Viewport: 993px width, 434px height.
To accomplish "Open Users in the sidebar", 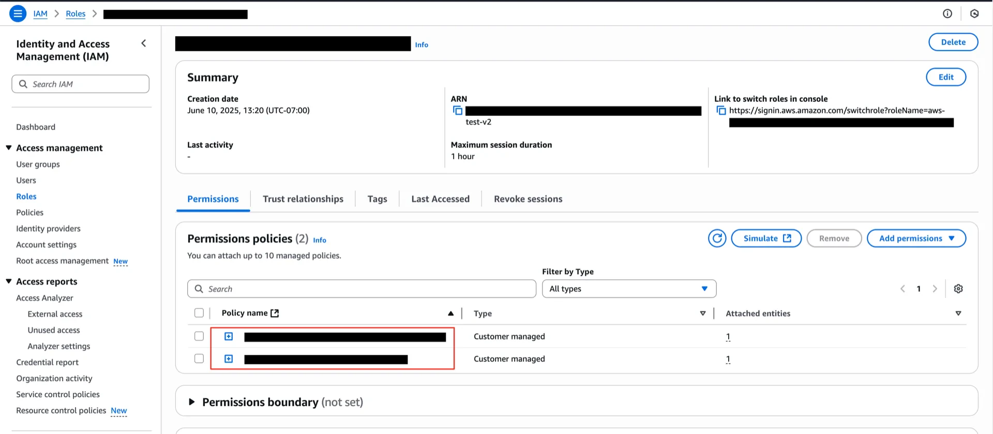I will [x=26, y=181].
